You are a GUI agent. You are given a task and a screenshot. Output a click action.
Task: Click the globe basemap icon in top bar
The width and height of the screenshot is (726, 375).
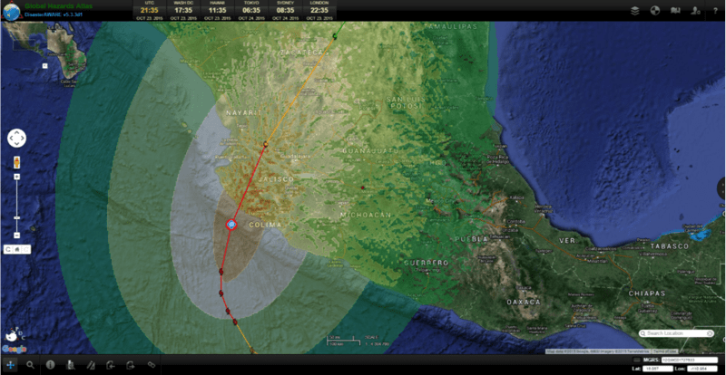(654, 10)
